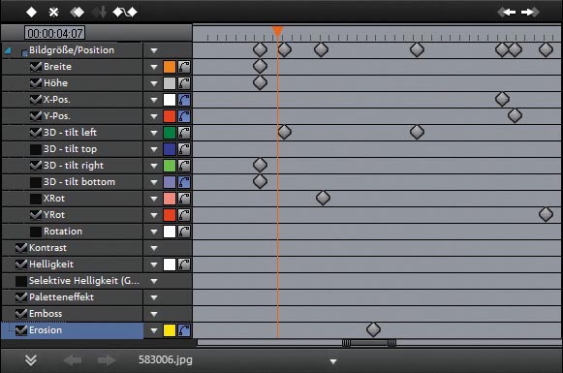Toggle curve interpolation icon for Breite
This screenshot has height=373, width=563.
184,67
